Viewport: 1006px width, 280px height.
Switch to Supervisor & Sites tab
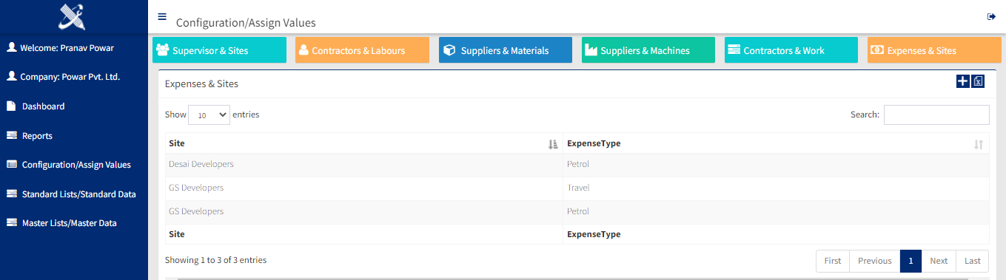pos(219,50)
